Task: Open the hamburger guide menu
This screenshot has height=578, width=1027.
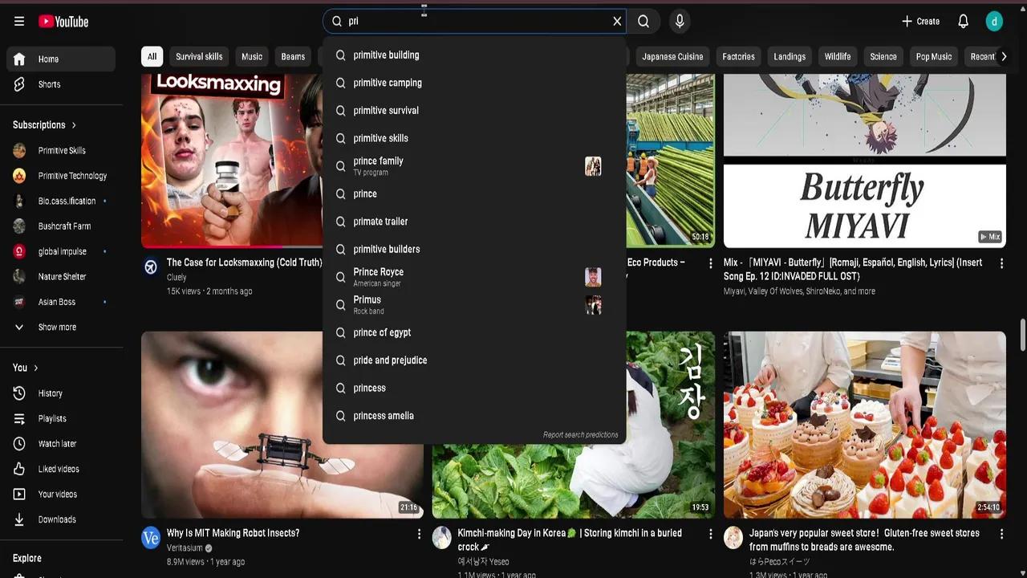Action: click(x=19, y=22)
